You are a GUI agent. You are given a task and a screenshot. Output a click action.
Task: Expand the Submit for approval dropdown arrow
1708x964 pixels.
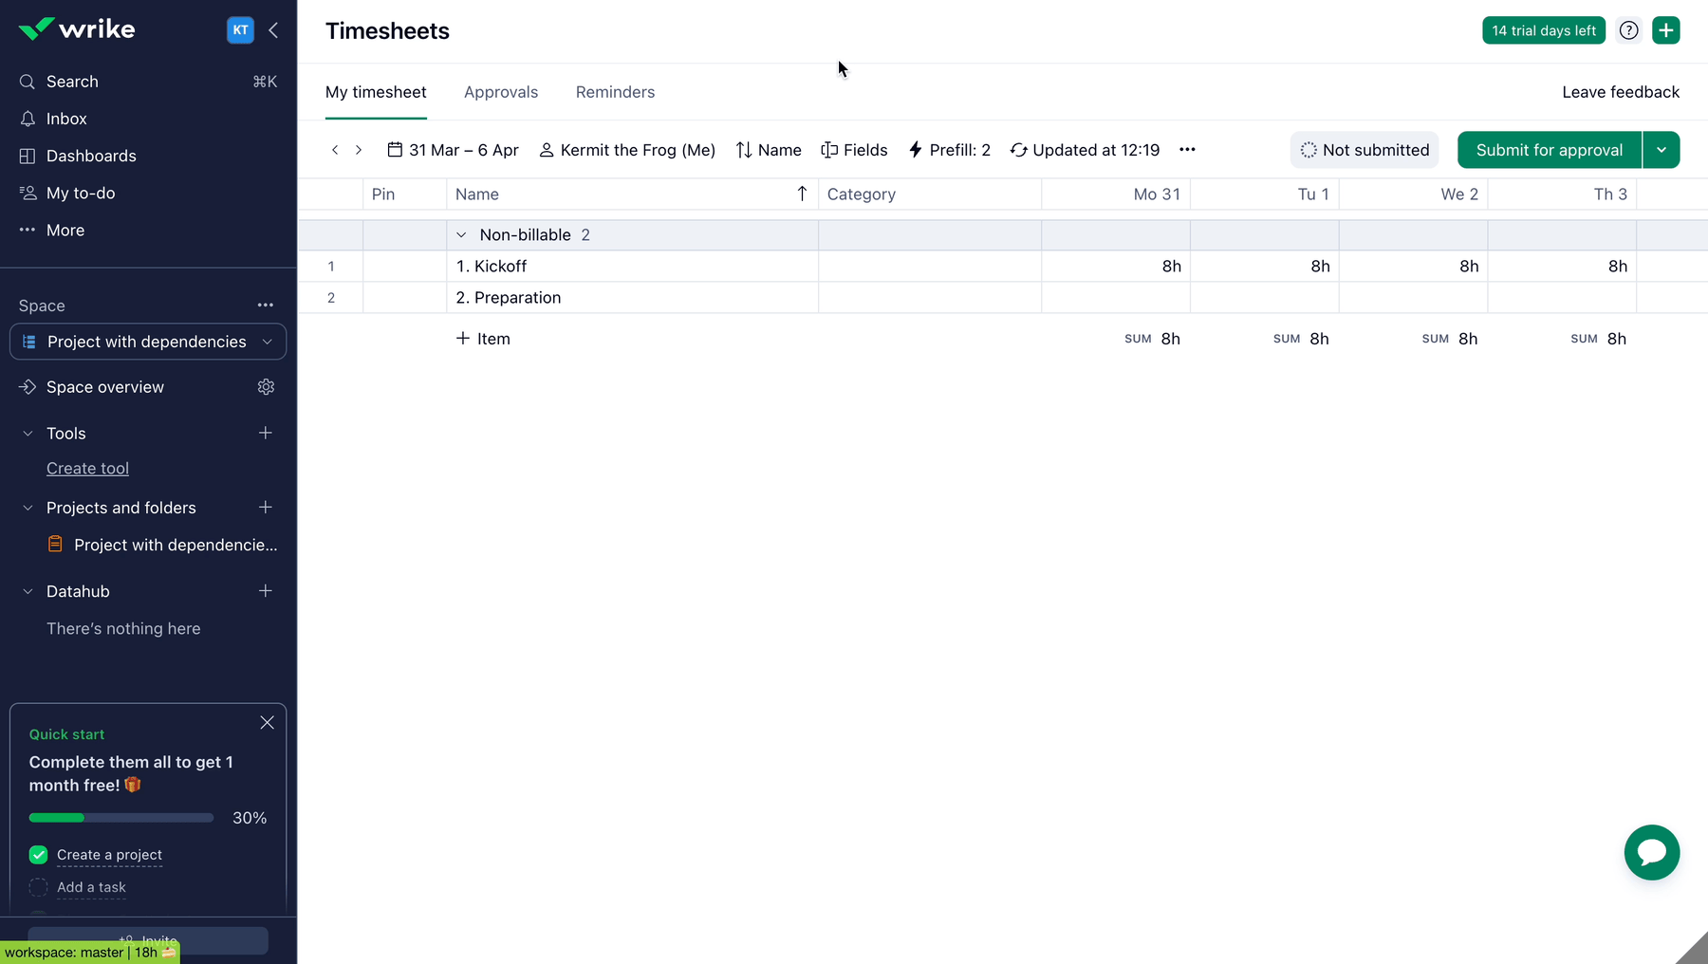pyautogui.click(x=1662, y=150)
